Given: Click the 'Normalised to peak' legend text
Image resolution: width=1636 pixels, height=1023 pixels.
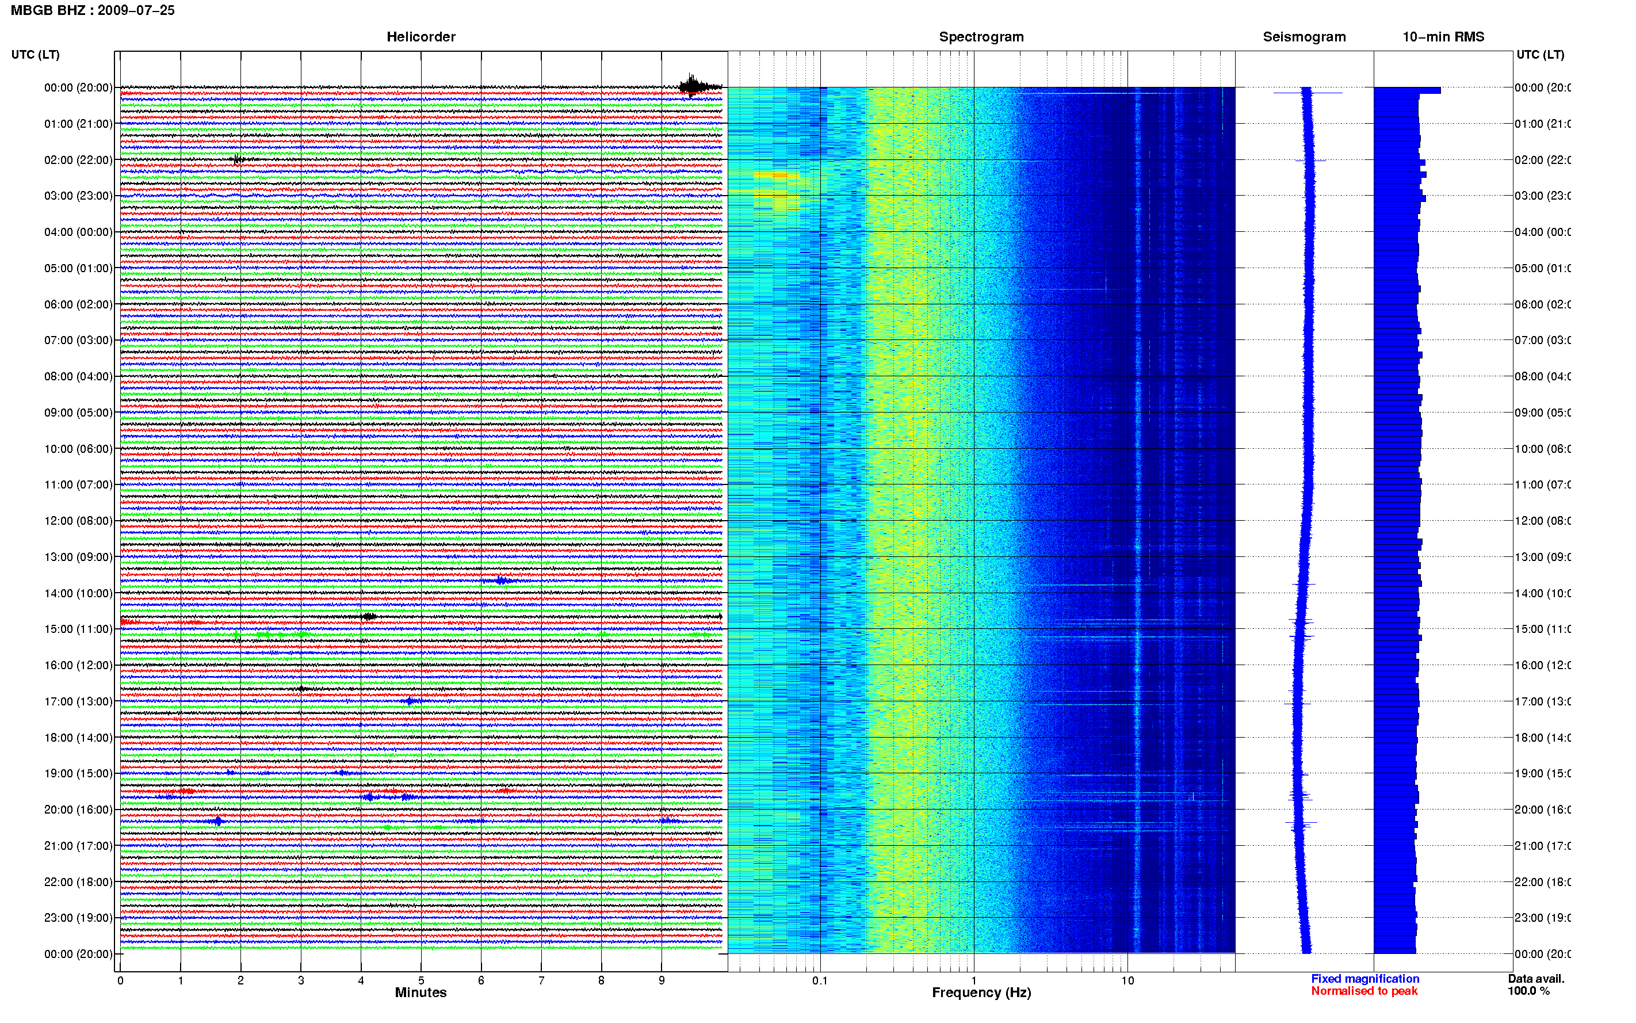Looking at the screenshot, I should [x=1364, y=991].
